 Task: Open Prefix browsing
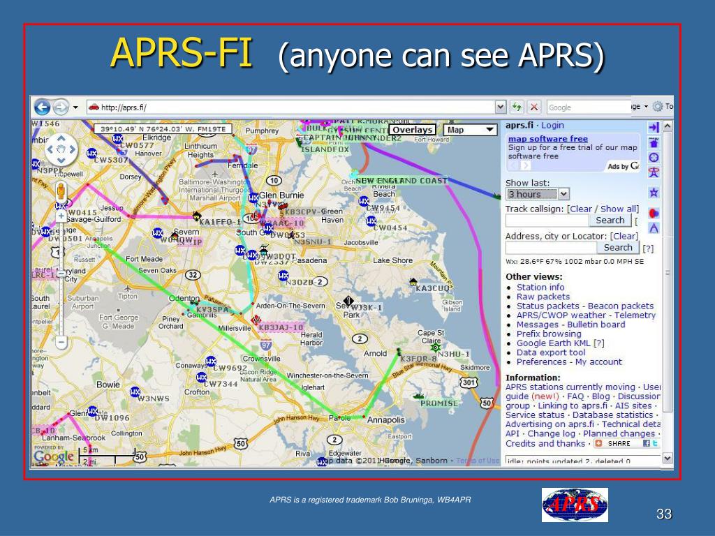click(x=549, y=334)
